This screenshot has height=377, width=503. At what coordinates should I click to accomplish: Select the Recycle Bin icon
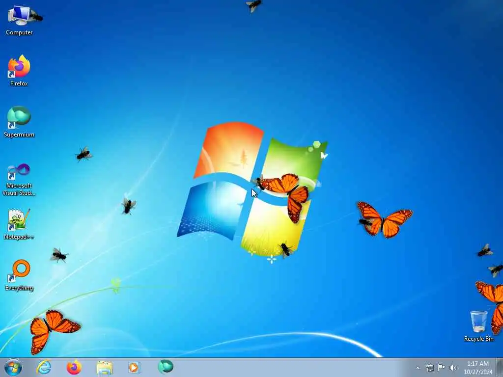point(478,326)
